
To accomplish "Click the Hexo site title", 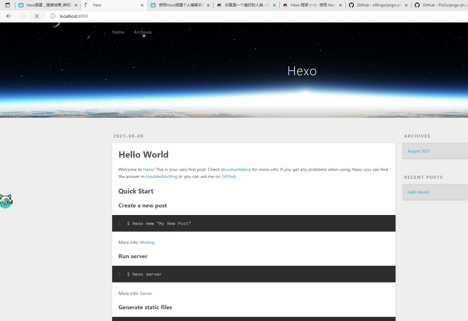I will pyautogui.click(x=302, y=71).
